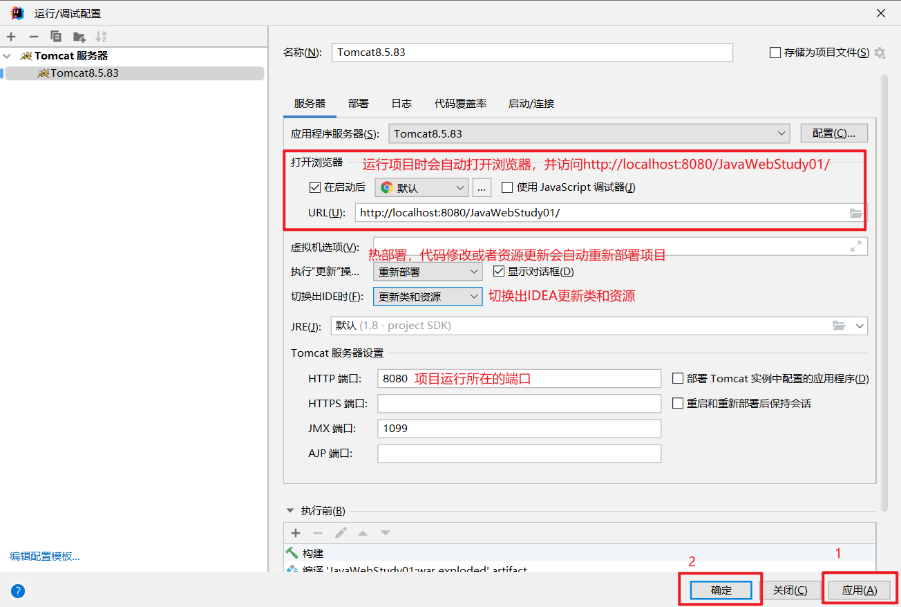
Task: Click the JMX 端口 field showing 1099
Action: pyautogui.click(x=520, y=429)
